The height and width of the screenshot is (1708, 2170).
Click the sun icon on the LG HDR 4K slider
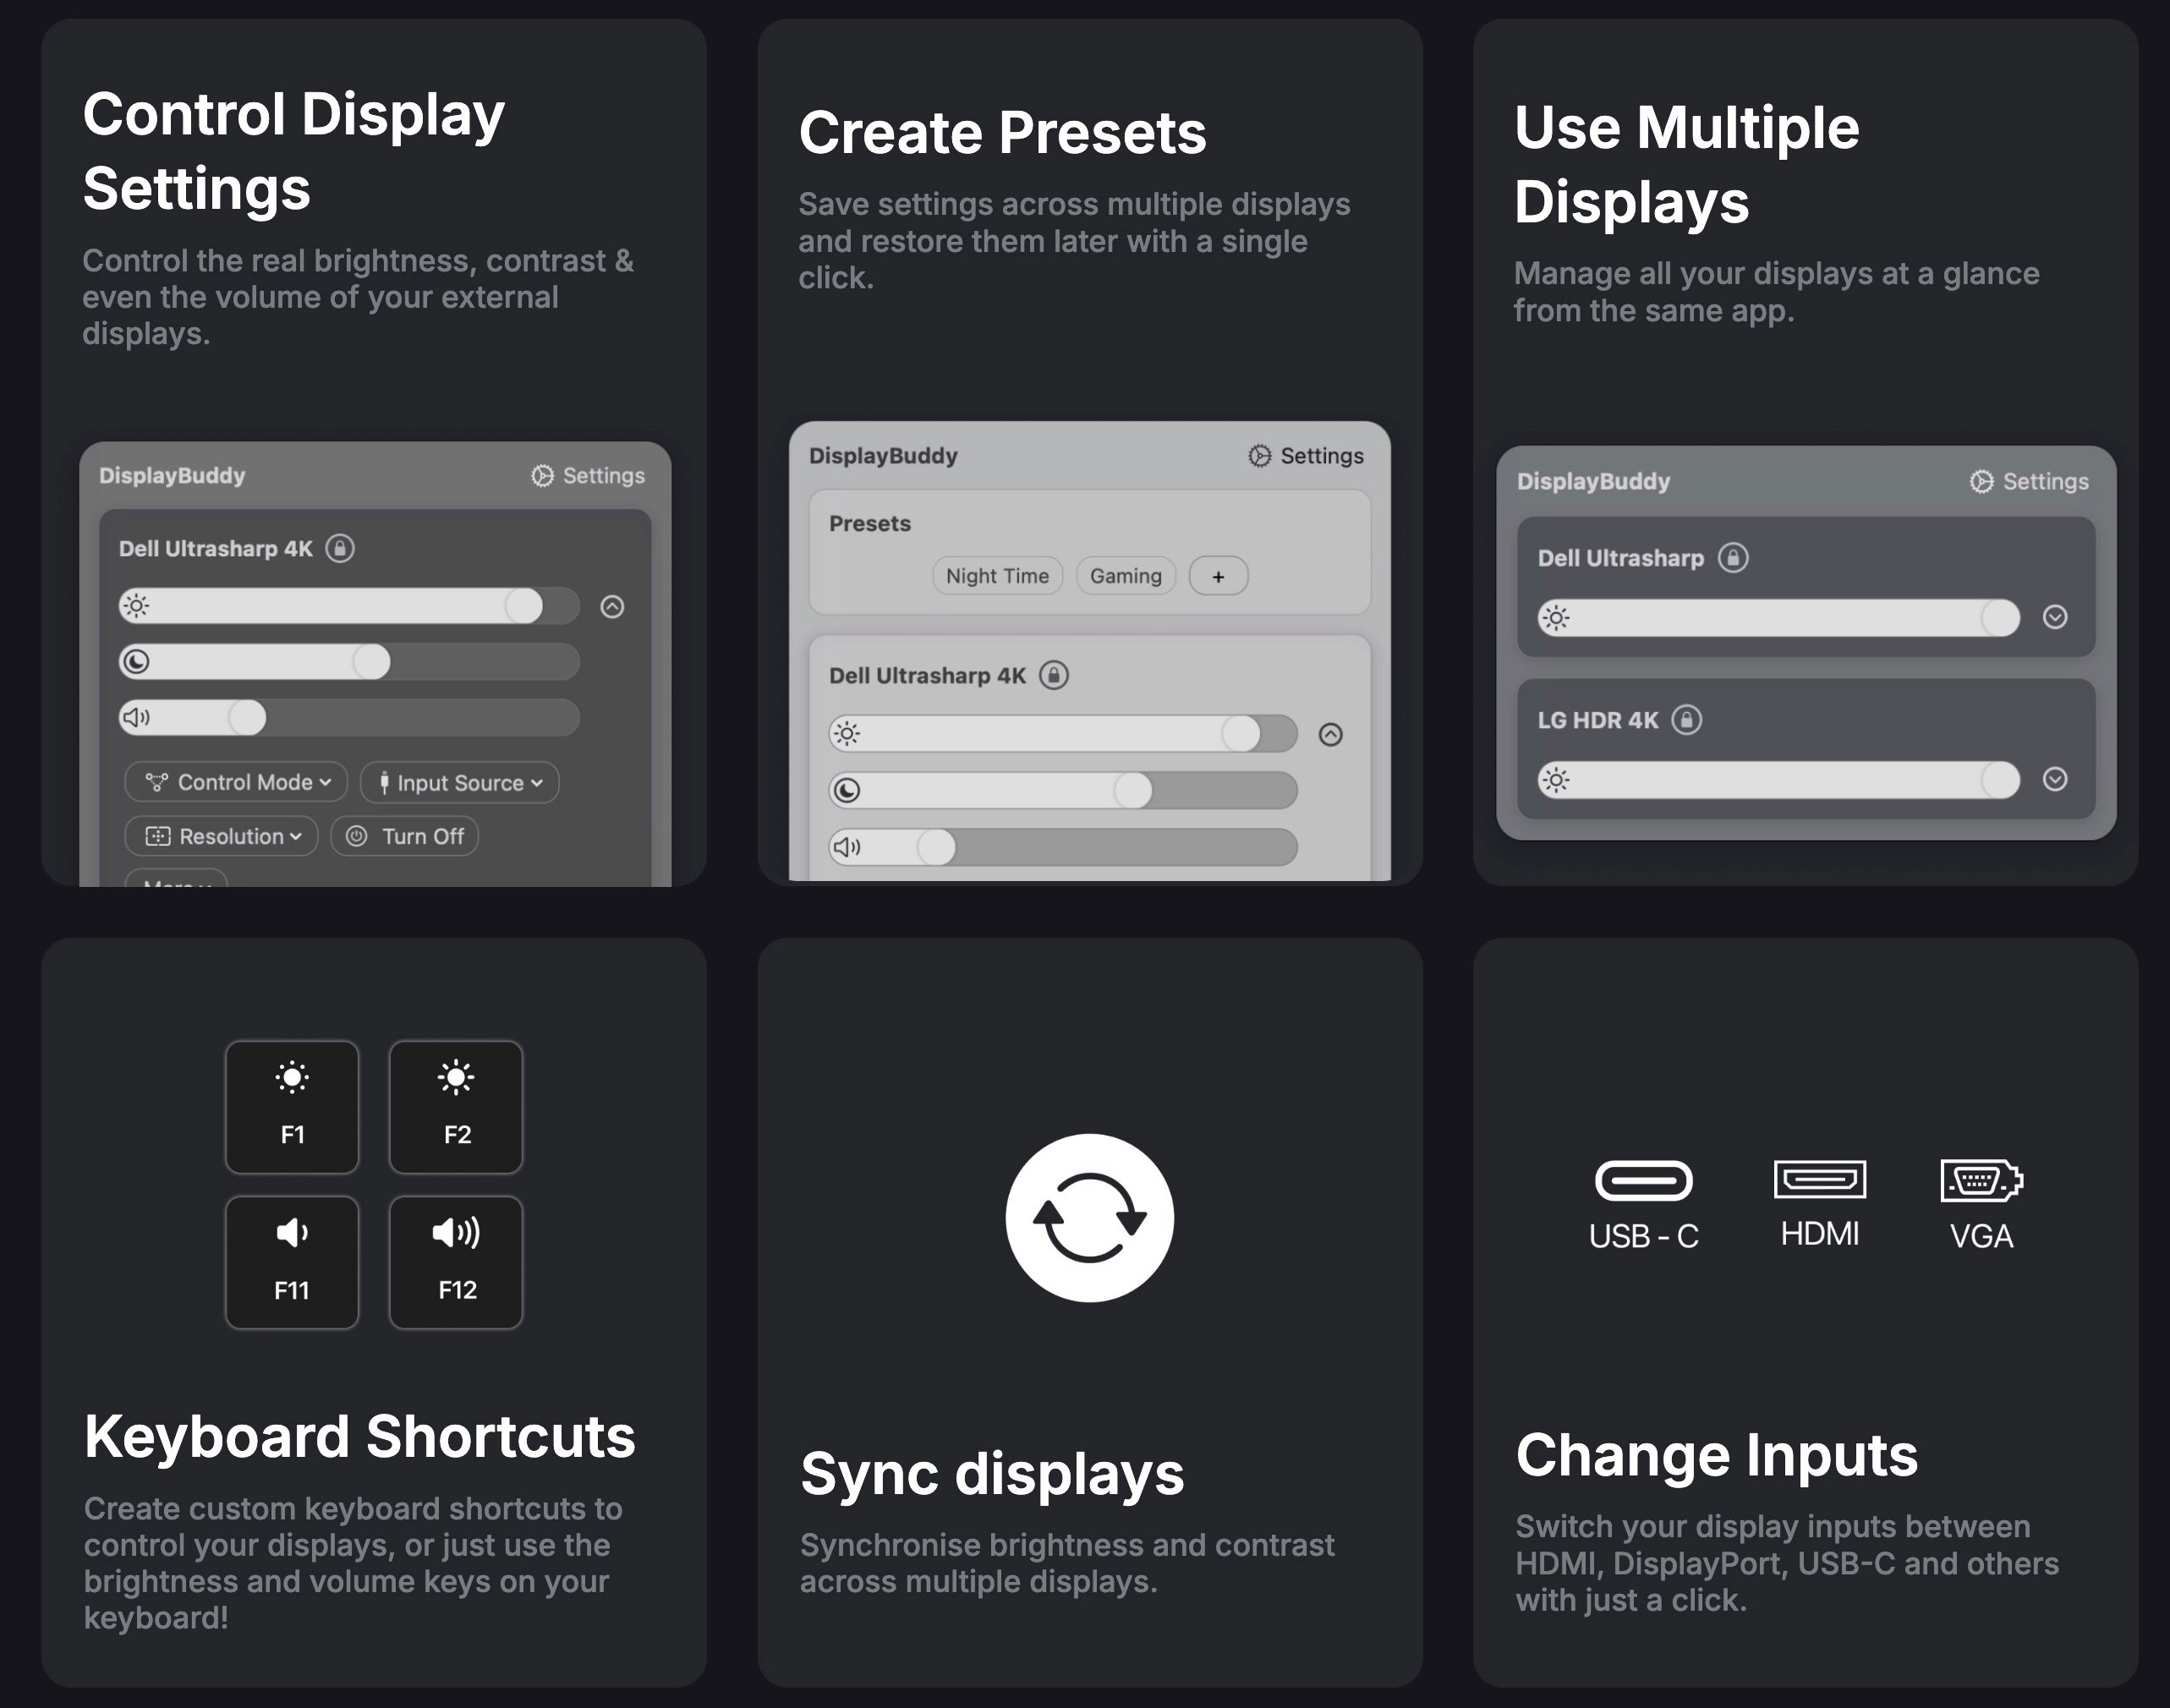pyautogui.click(x=1556, y=780)
